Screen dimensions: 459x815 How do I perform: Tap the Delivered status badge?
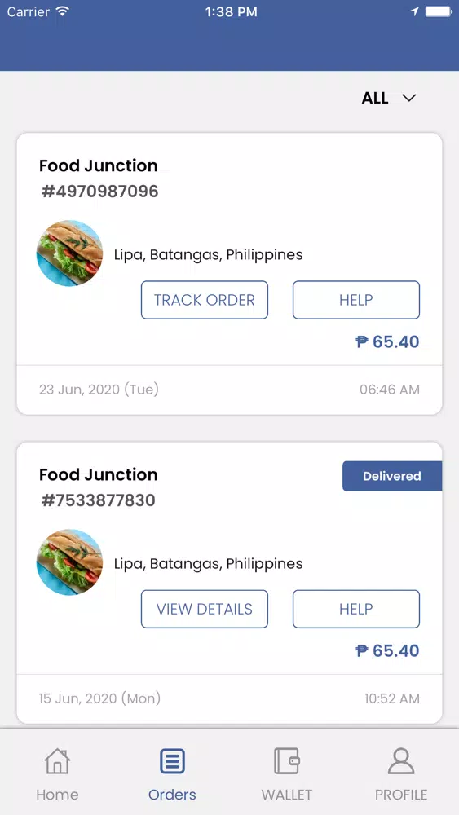point(392,476)
